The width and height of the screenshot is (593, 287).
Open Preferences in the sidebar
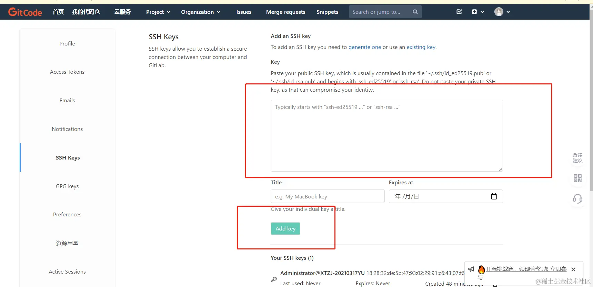(67, 215)
